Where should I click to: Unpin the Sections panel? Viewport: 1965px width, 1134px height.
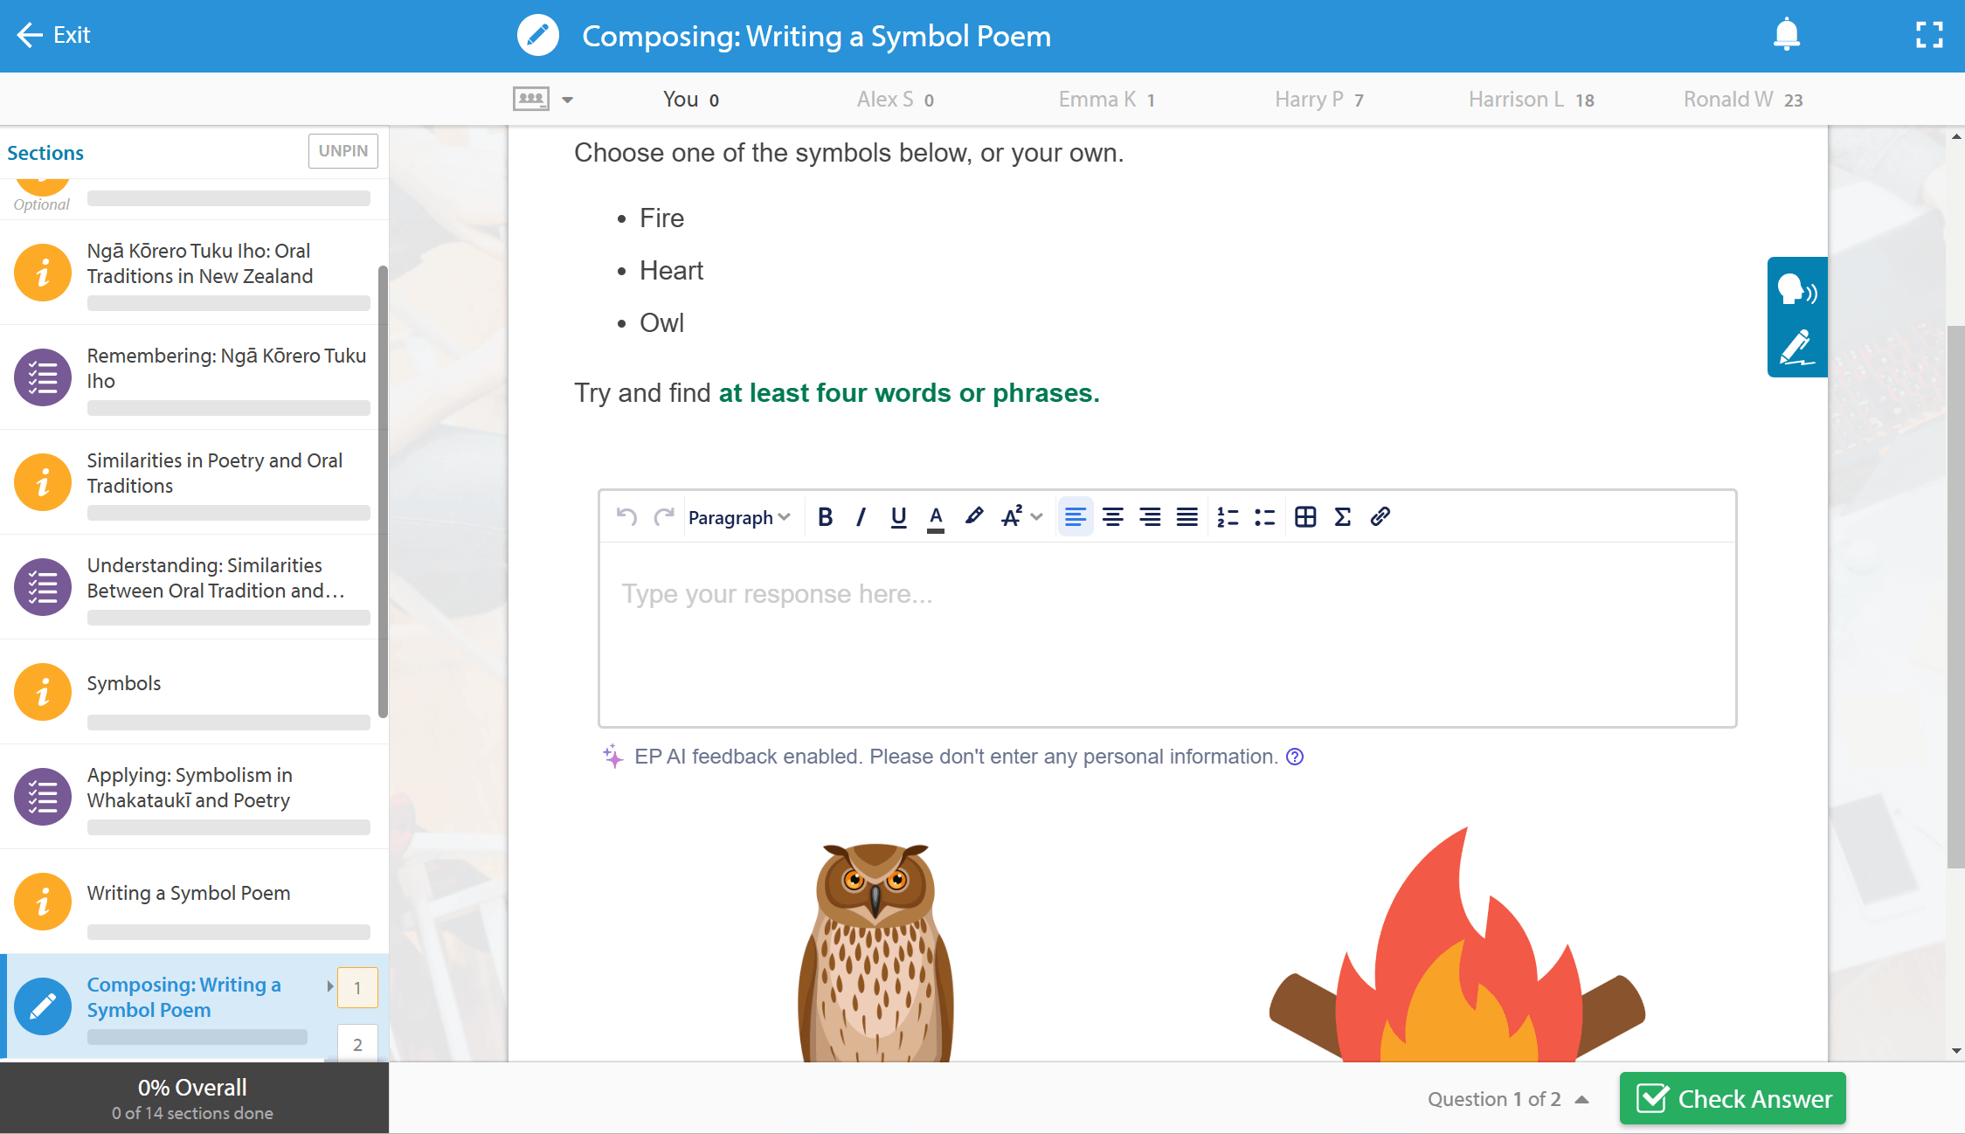(x=342, y=150)
